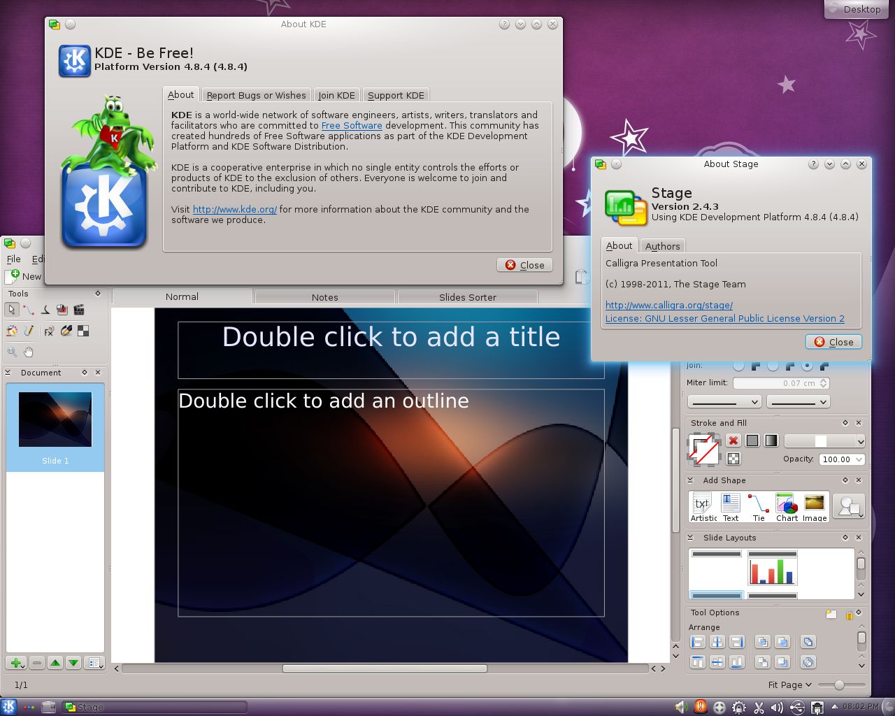Click the Tie connector shape icon
895x716 pixels.
[759, 507]
